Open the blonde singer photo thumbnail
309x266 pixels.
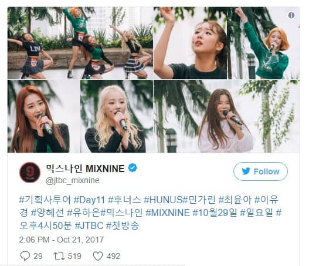(x=117, y=116)
